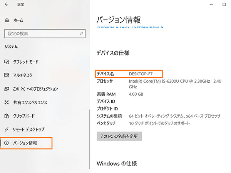Minimize the Settings window

coord(211,4)
